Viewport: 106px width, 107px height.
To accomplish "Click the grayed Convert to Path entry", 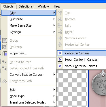I will 29,81.
